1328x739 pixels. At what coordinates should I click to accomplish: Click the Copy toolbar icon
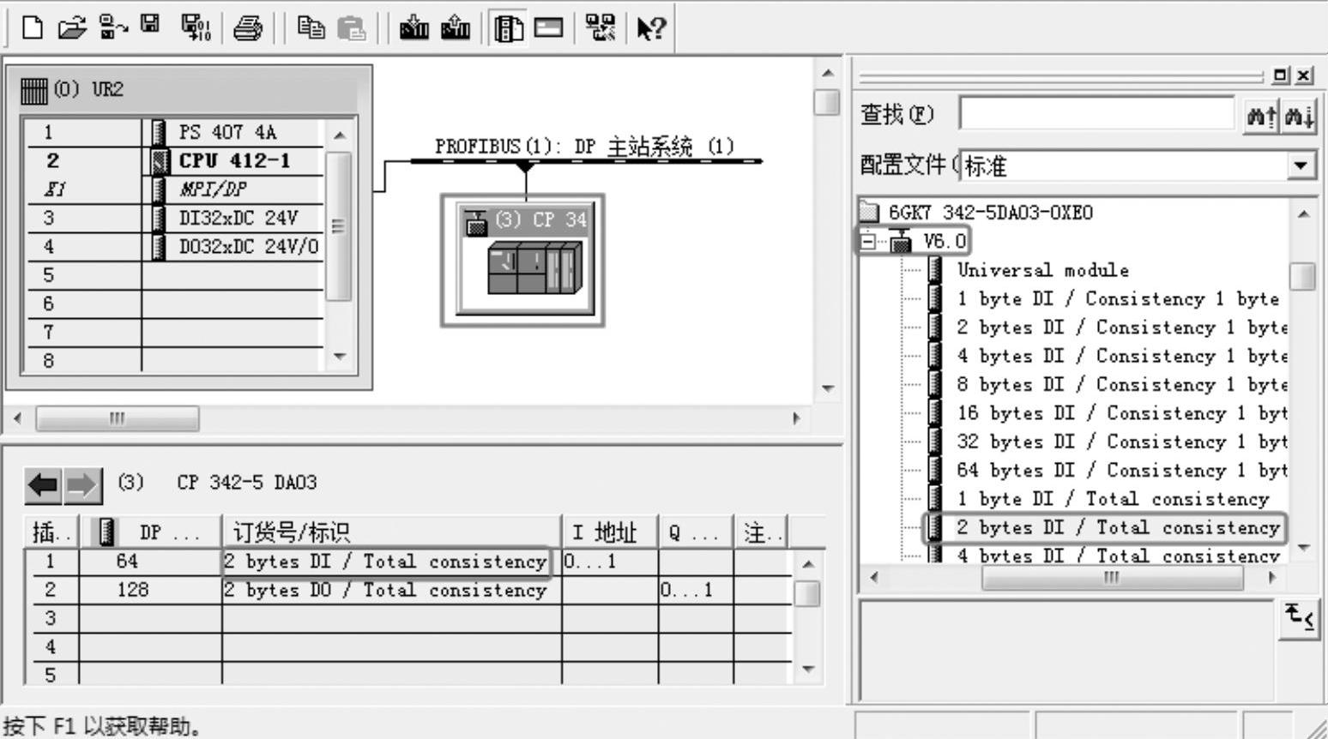311,28
